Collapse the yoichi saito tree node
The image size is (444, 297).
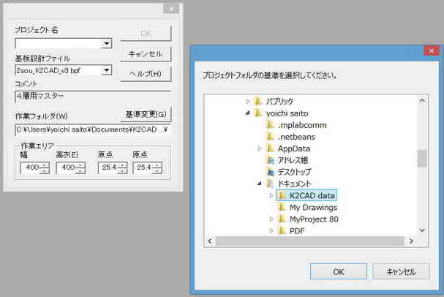pos(247,113)
